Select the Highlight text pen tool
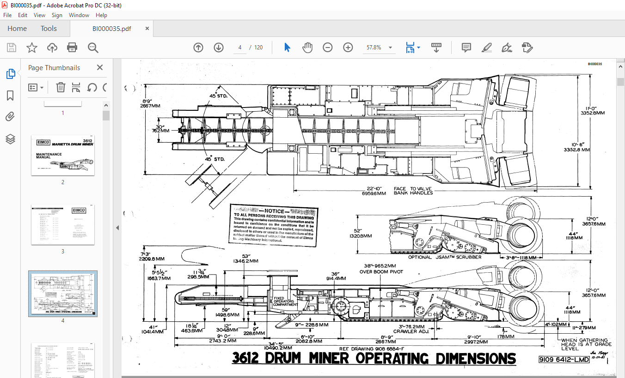This screenshot has width=625, height=378. [x=487, y=48]
